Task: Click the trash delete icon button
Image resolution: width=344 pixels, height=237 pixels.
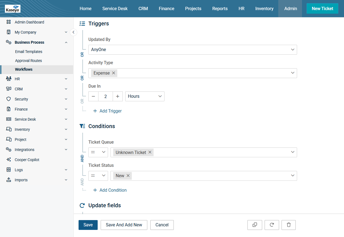Action: 289,225
